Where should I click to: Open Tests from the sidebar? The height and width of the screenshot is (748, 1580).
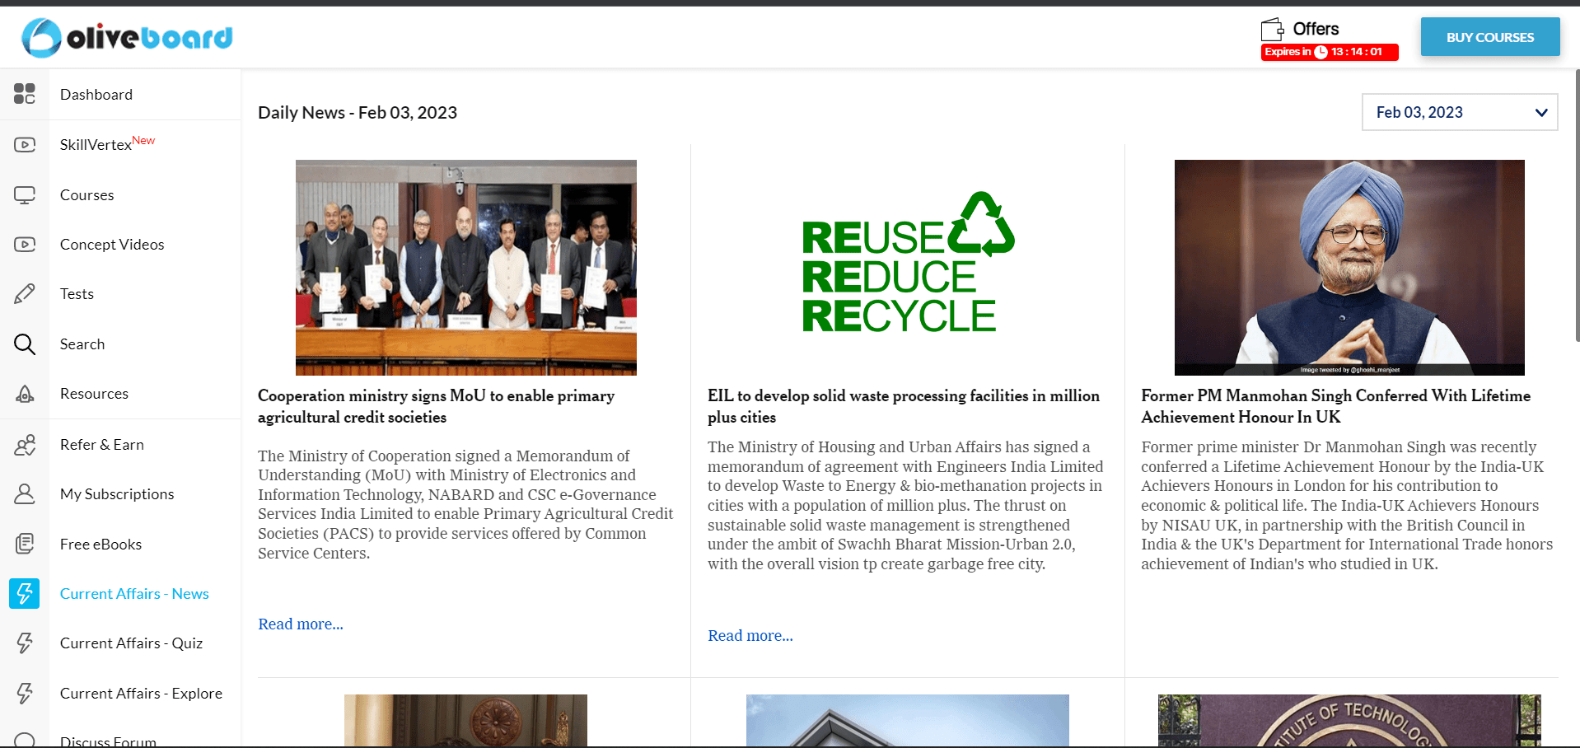point(77,294)
